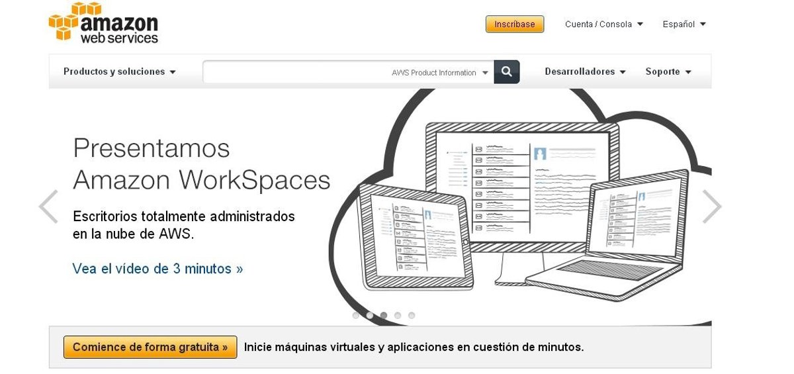Select the first carousel indicator dot
This screenshot has height=374, width=794.
(x=356, y=316)
